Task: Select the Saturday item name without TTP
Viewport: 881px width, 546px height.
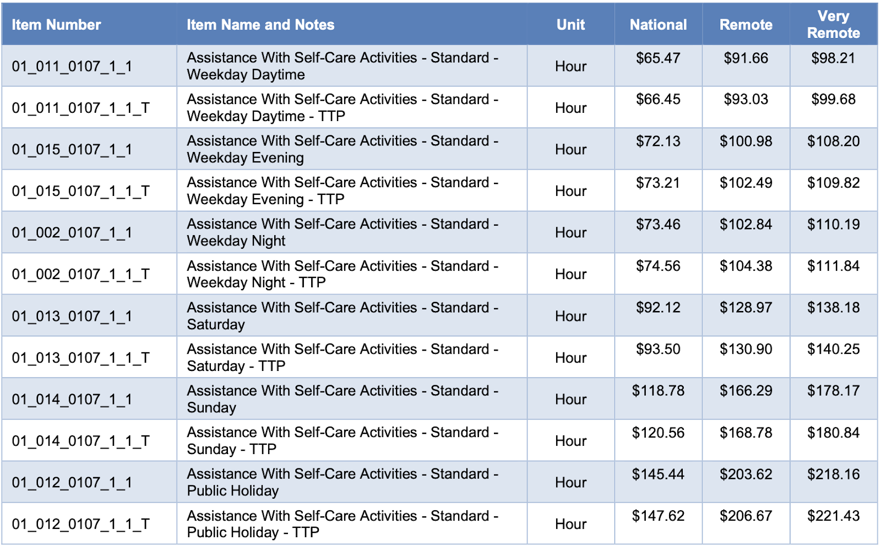Action: 342,316
